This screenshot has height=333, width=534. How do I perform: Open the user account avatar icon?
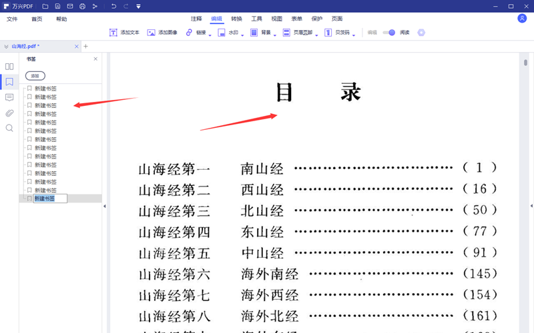pyautogui.click(x=522, y=19)
